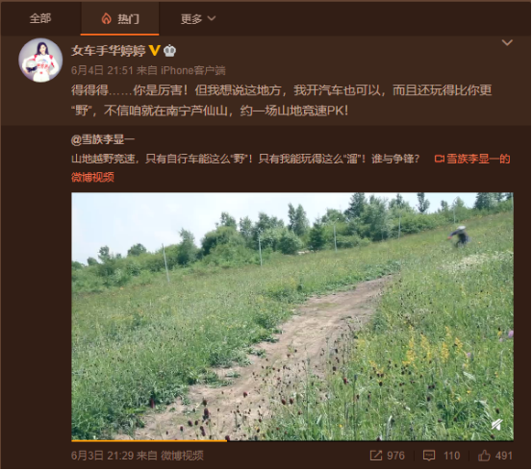Click the repost icon beside 976
Image resolution: width=532 pixels, height=470 pixels.
tap(375, 456)
